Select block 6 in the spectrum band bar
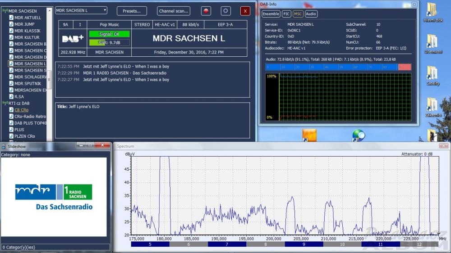Viewport: 451px width, 253px height. 189,244
